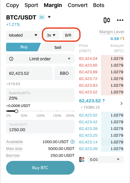Select the Buy side toggle
130x183 pixels.
(23, 47)
